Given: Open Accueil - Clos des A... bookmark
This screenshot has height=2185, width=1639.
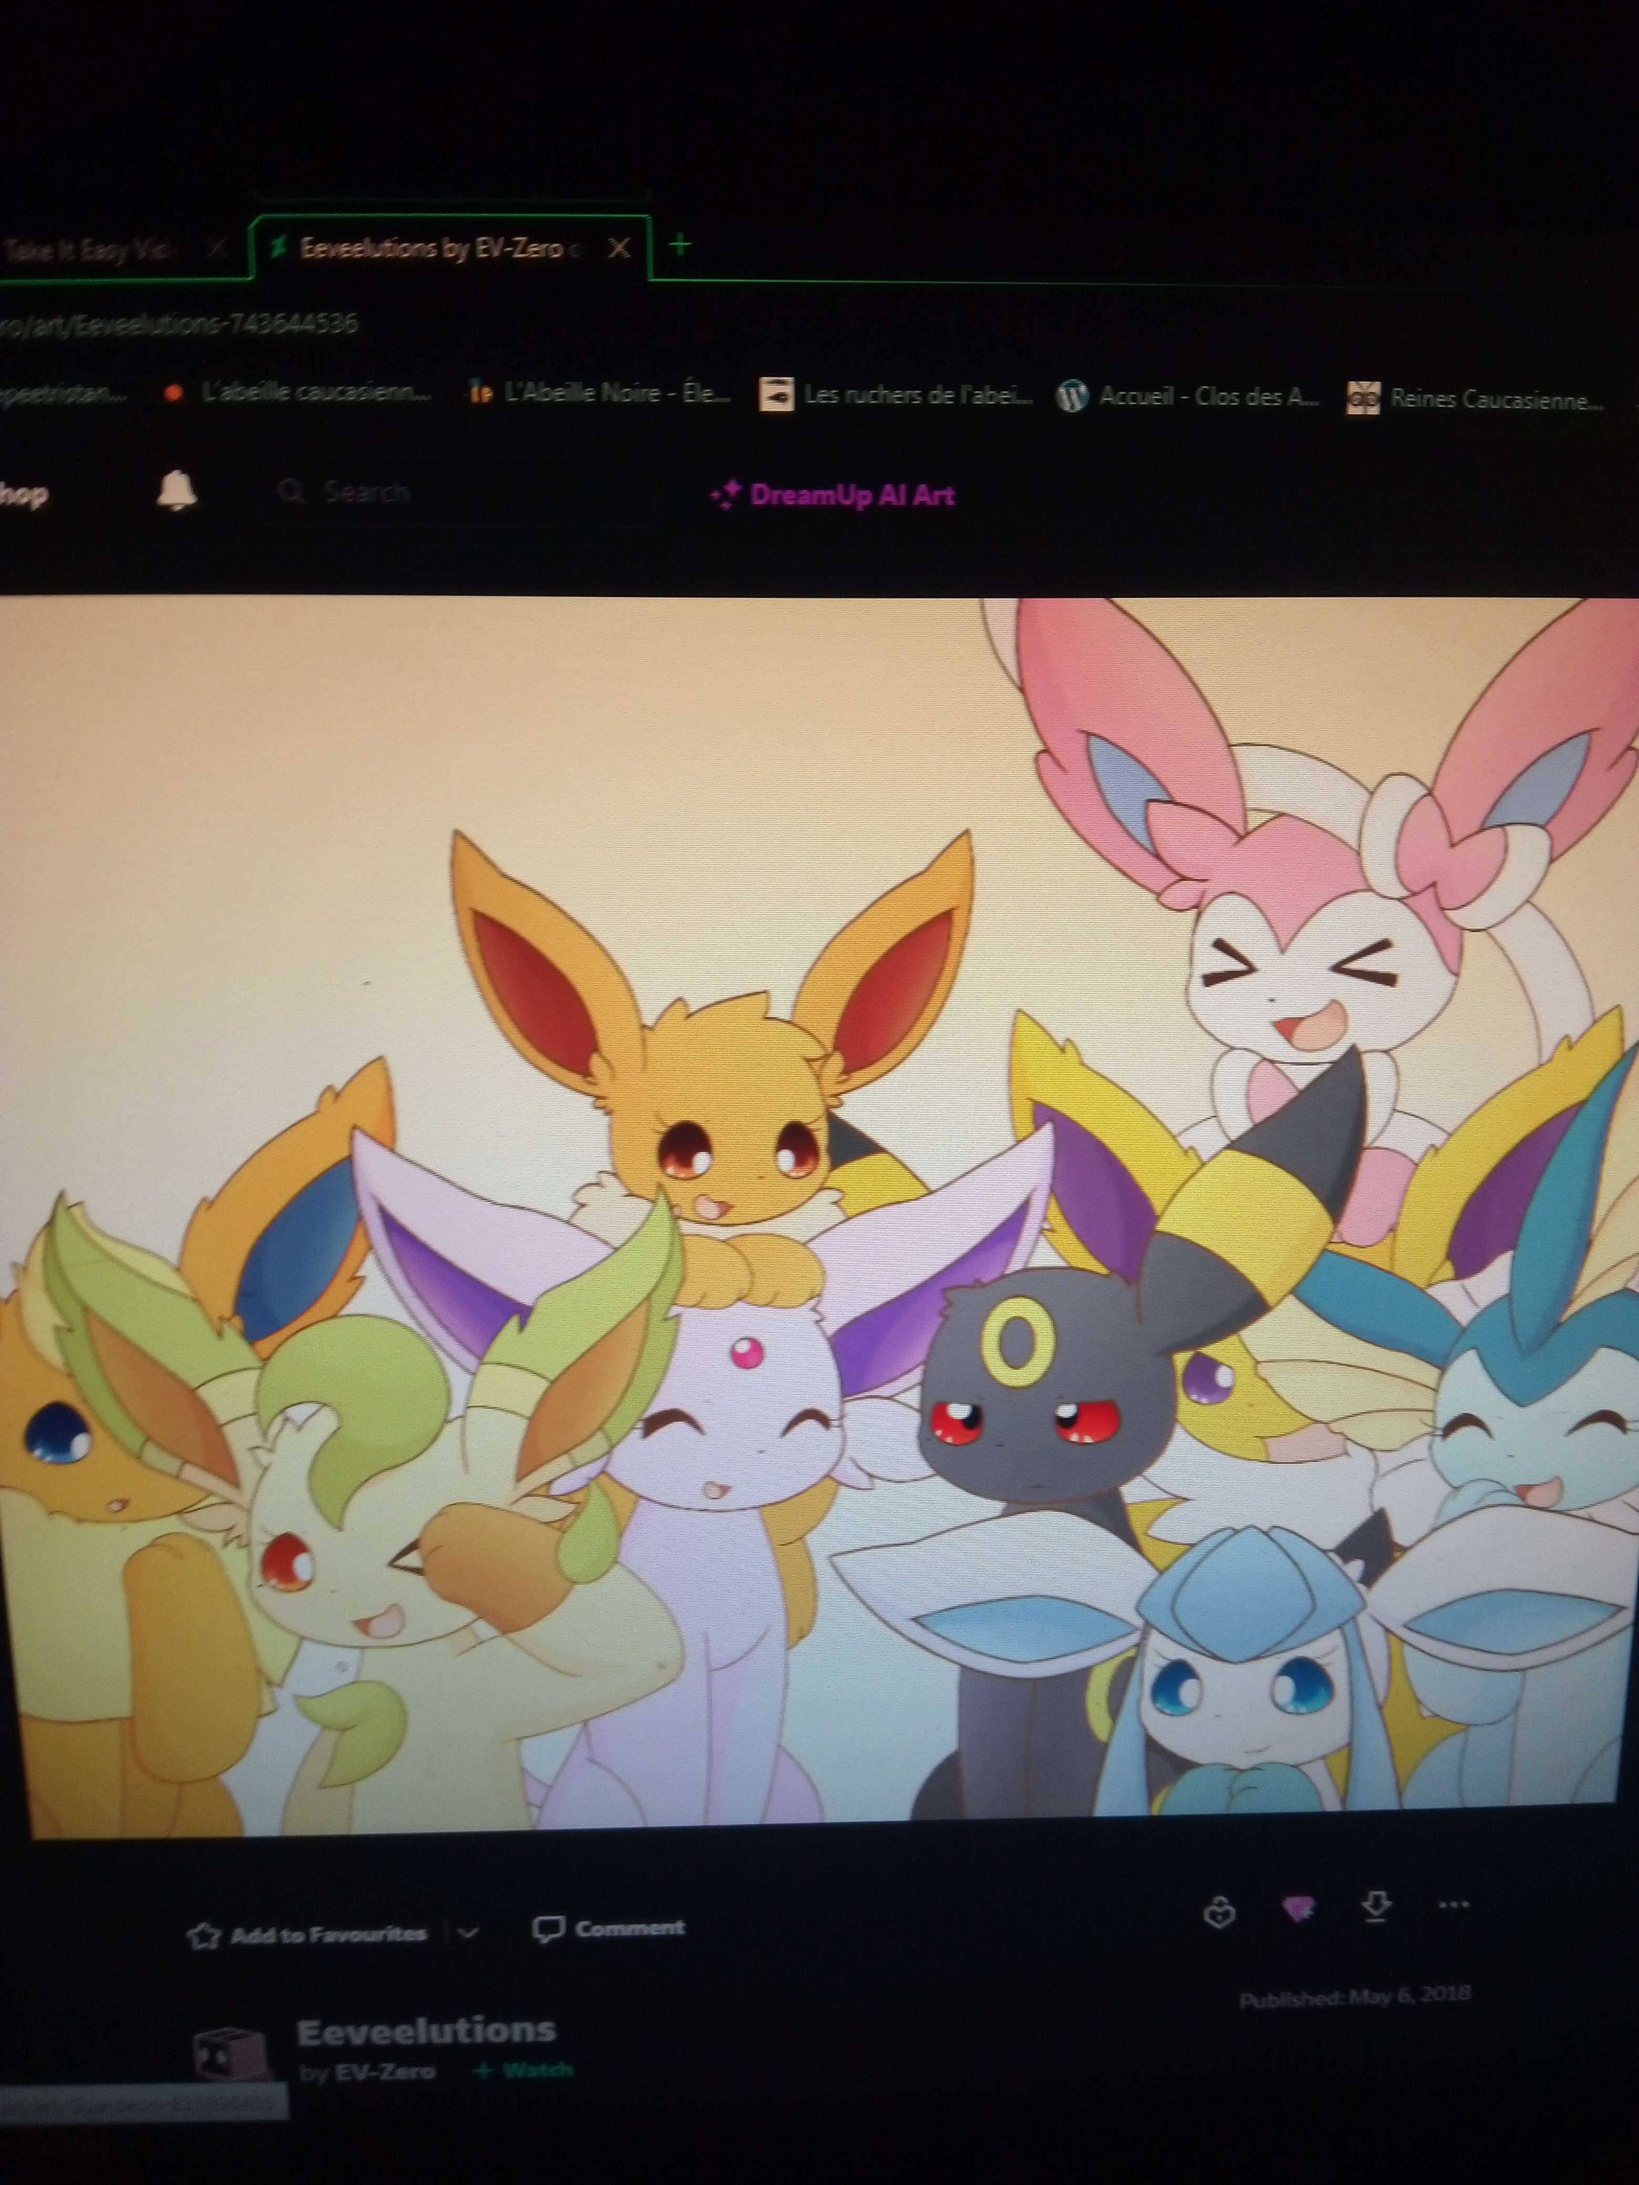Looking at the screenshot, I should (1188, 397).
